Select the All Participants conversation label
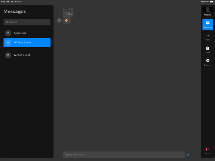The width and height of the screenshot is (215, 161). [x=23, y=42]
